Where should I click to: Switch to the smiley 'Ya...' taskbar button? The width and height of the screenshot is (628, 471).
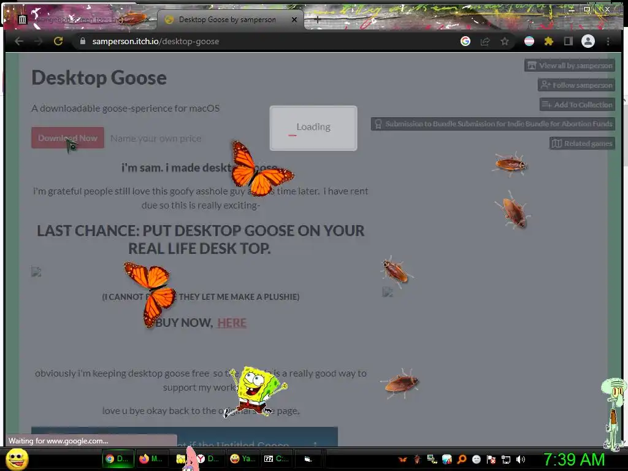pyautogui.click(x=243, y=459)
